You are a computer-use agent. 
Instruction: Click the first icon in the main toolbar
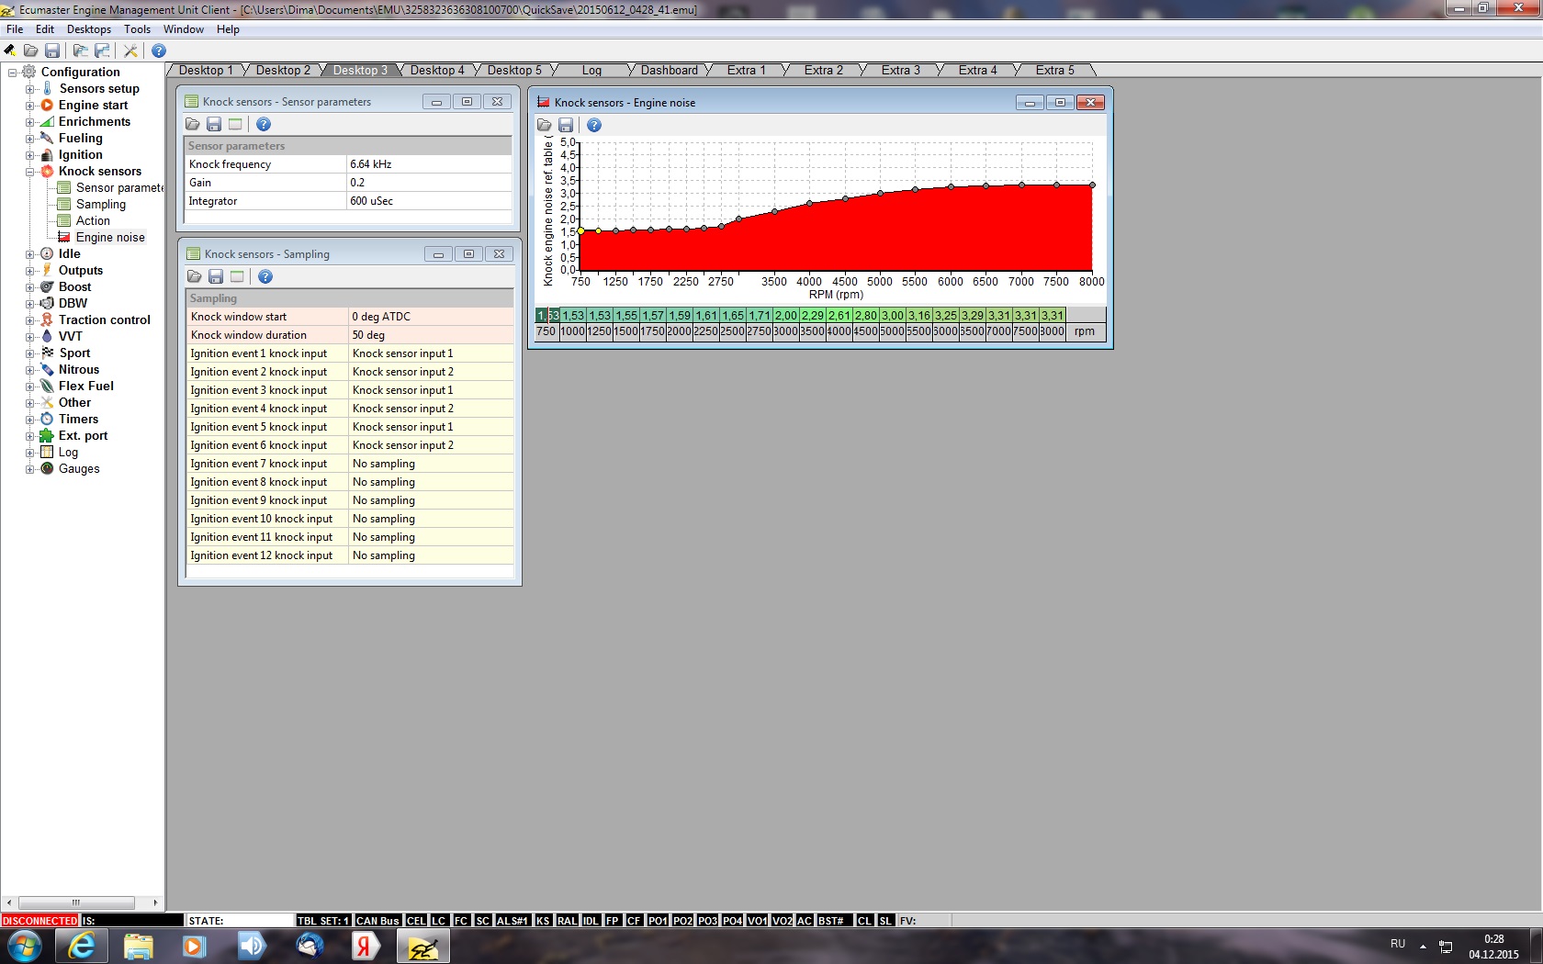pos(10,50)
